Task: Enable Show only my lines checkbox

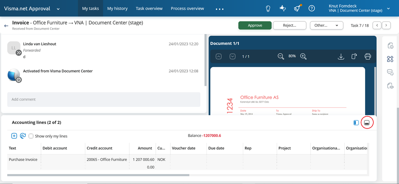Action: [x=31, y=136]
